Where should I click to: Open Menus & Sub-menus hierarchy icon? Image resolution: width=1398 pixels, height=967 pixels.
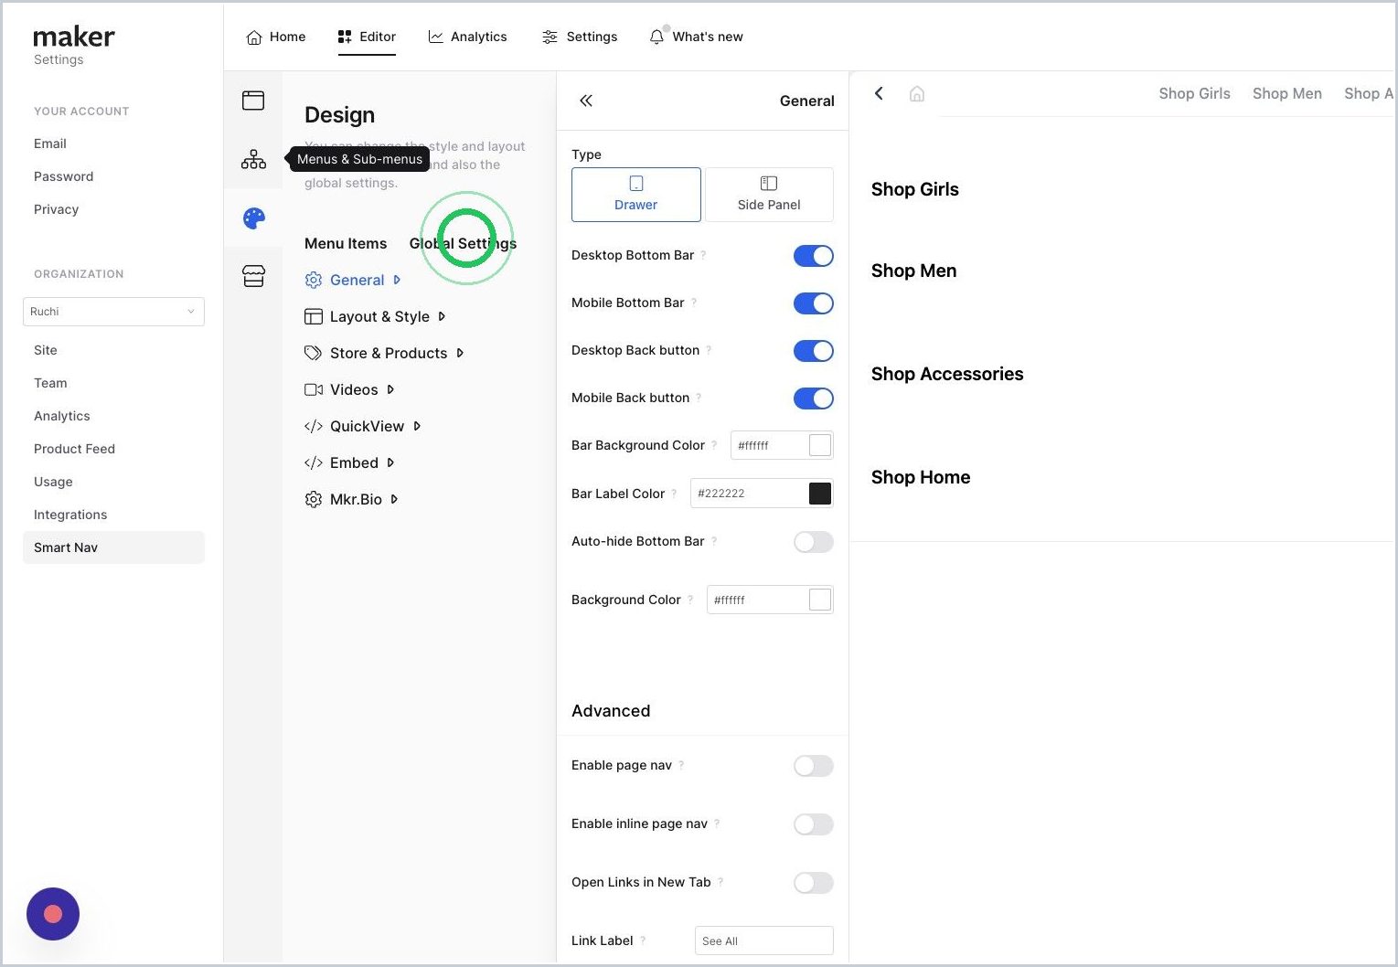253,159
